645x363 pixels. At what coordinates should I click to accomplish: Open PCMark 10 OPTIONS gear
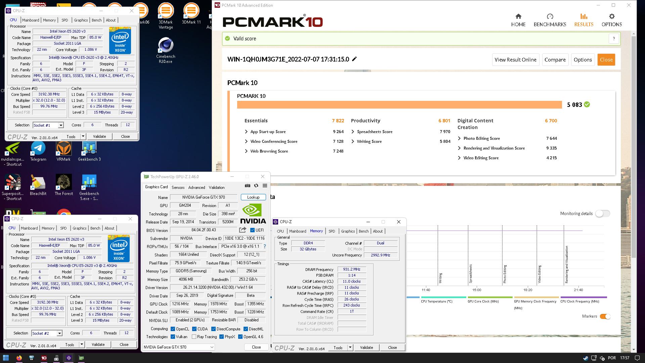point(611,20)
